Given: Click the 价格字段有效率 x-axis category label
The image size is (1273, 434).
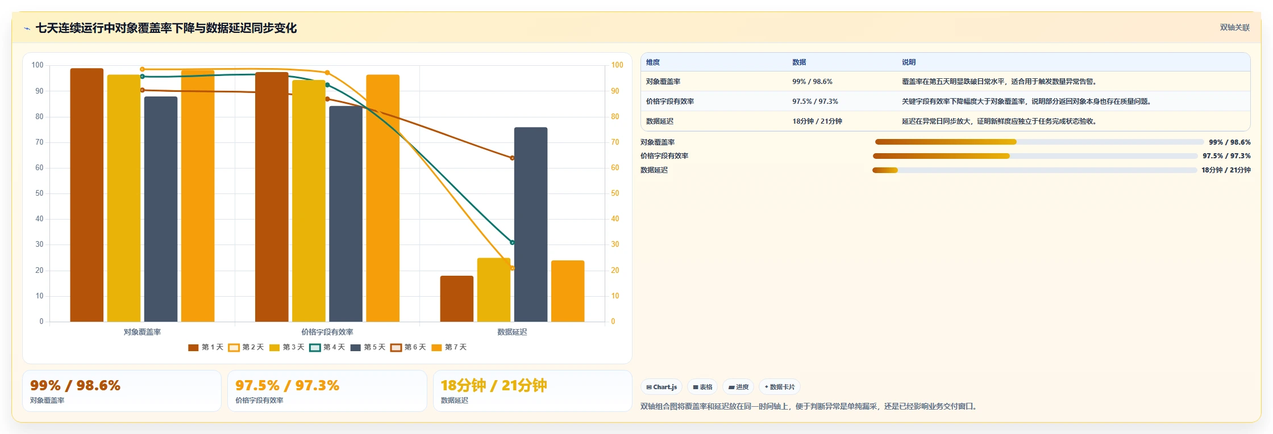Looking at the screenshot, I should click(327, 332).
